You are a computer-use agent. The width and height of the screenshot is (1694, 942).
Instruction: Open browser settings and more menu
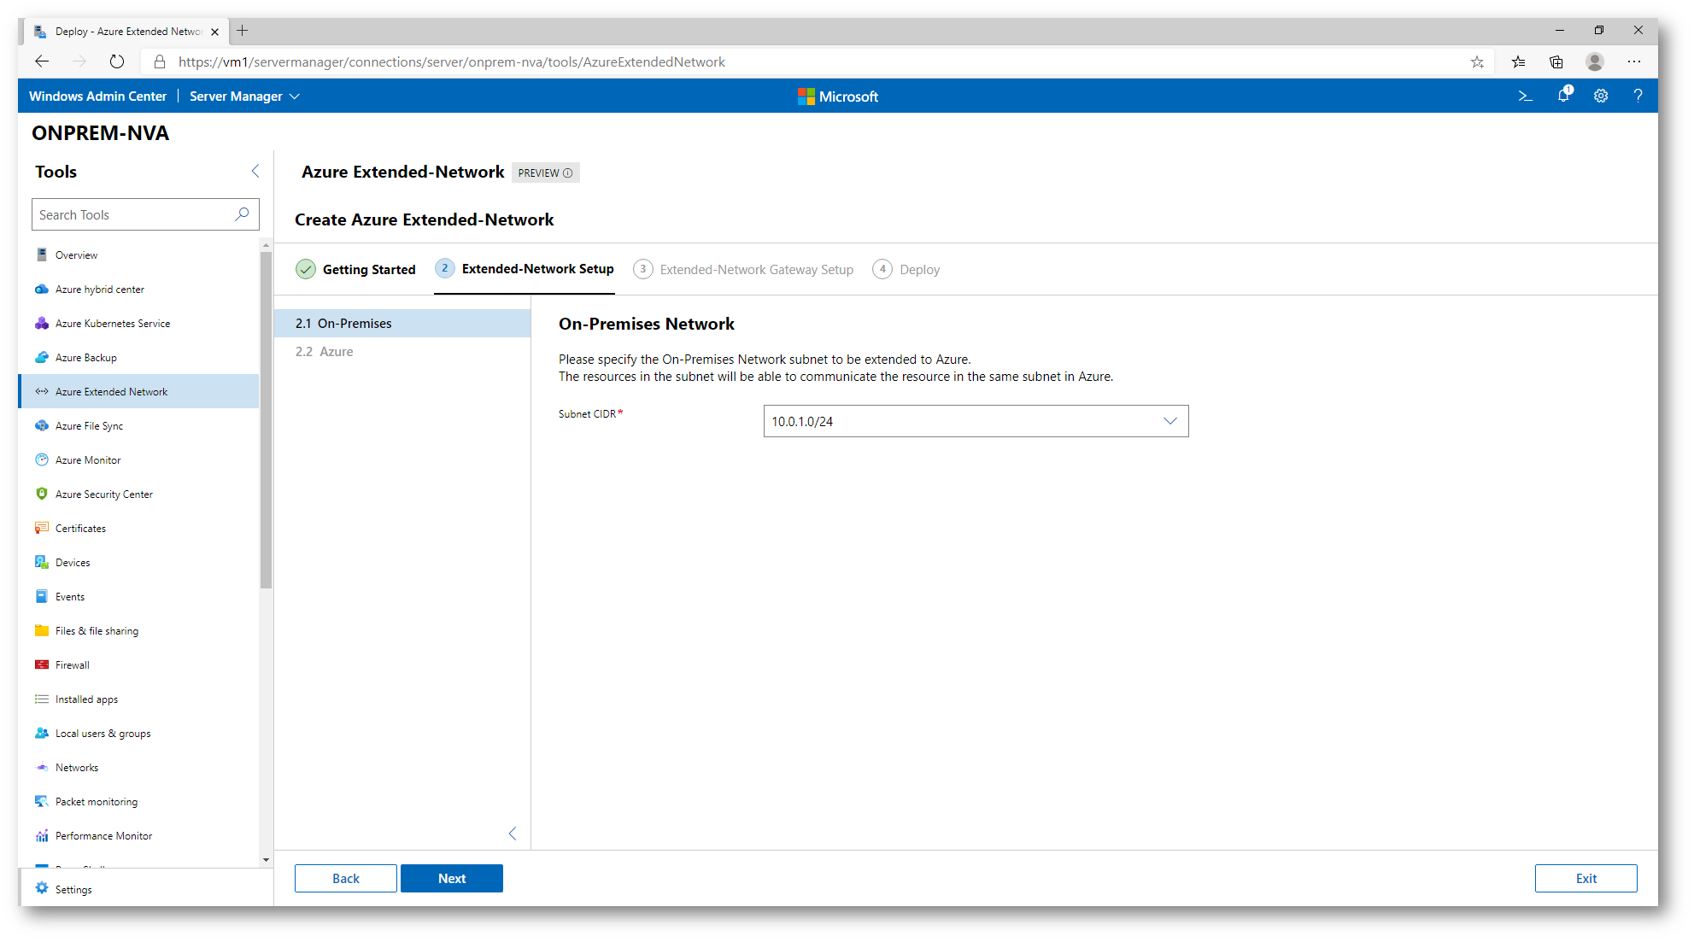1634,61
